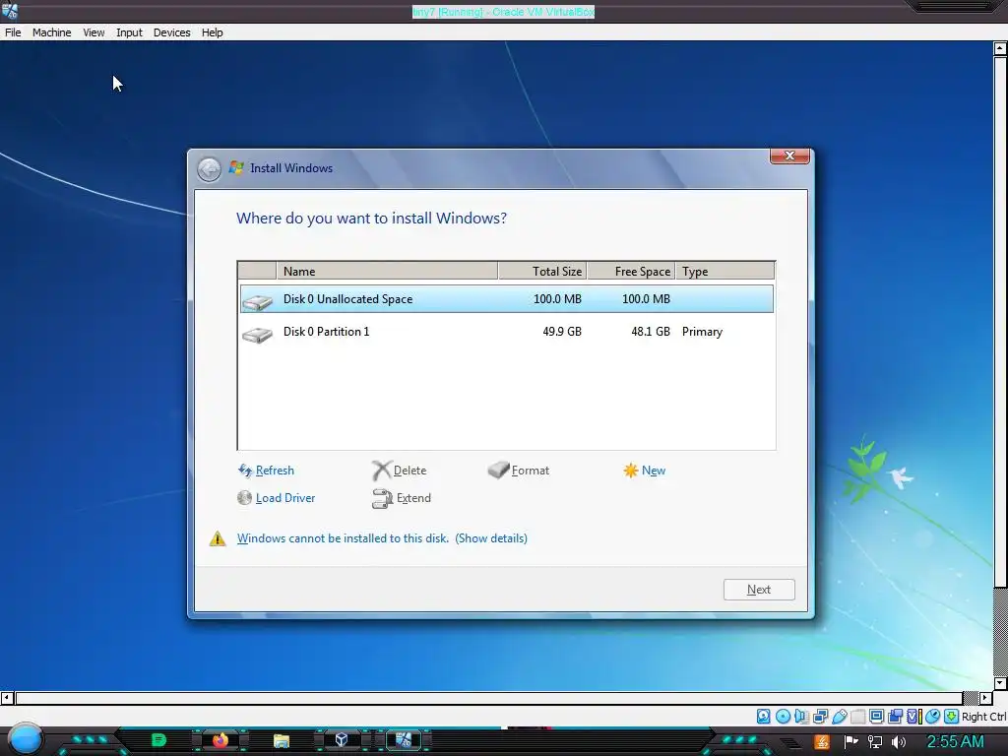Image resolution: width=1008 pixels, height=756 pixels.
Task: Click the Name column header
Action: point(387,272)
